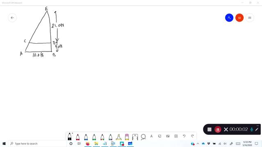
Task: Open the whiteboard settings hamburger menu
Action: pyautogui.click(x=250, y=18)
